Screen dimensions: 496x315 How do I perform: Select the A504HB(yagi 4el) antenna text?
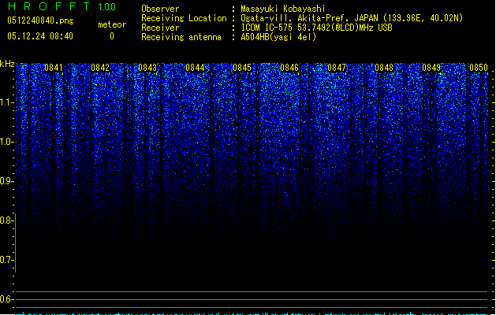(278, 37)
